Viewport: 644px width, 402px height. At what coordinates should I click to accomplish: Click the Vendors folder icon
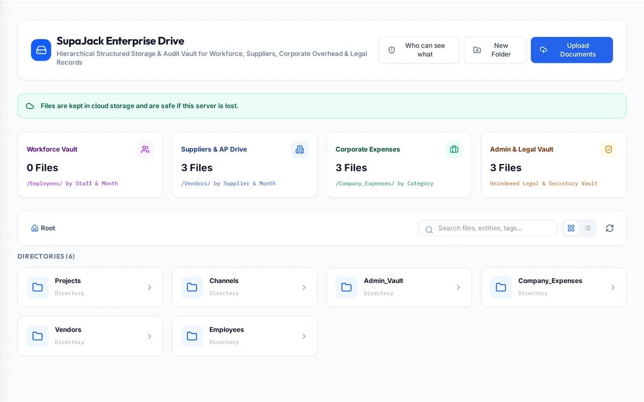pyautogui.click(x=38, y=336)
